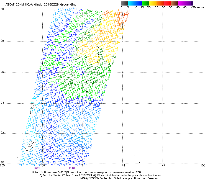Screen dimensions: 205x180
Task: Click the longitude label '144'
Action: (123, 165)
